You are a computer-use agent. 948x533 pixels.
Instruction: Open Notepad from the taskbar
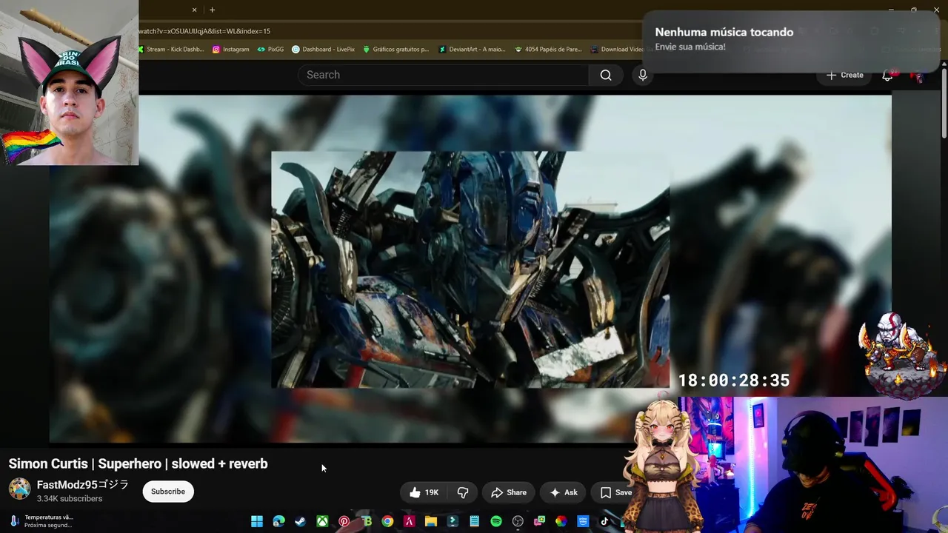474,521
